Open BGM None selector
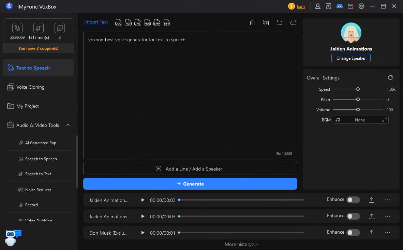The image size is (403, 250). (x=360, y=120)
